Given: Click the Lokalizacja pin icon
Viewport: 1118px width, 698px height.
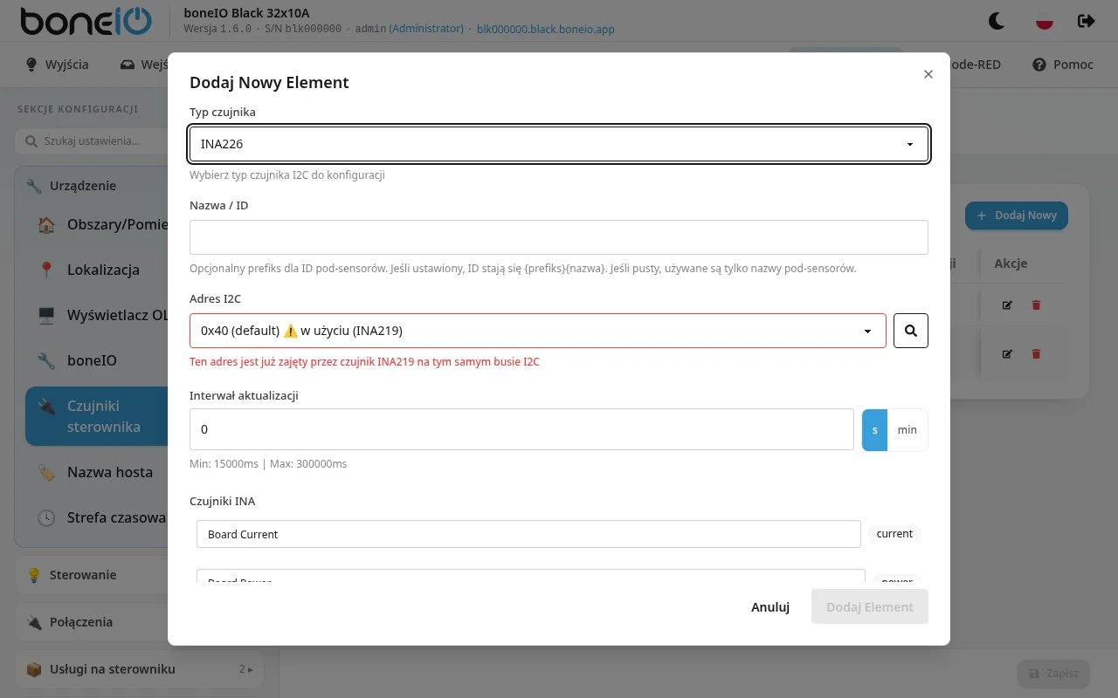Looking at the screenshot, I should (x=46, y=270).
